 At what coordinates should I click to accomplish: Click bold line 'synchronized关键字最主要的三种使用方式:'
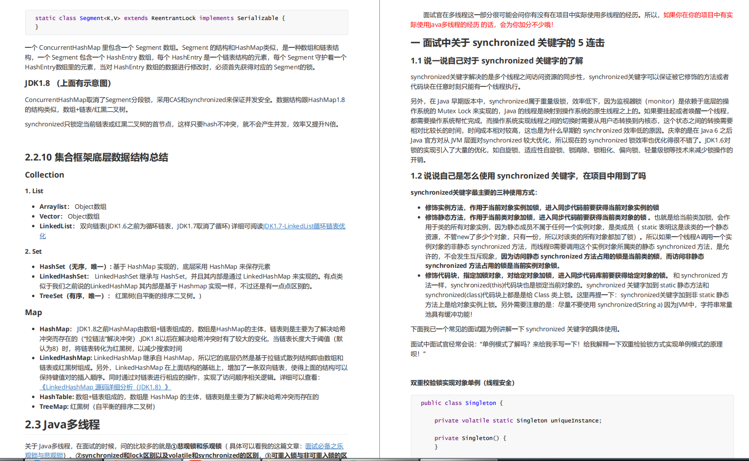click(x=474, y=193)
